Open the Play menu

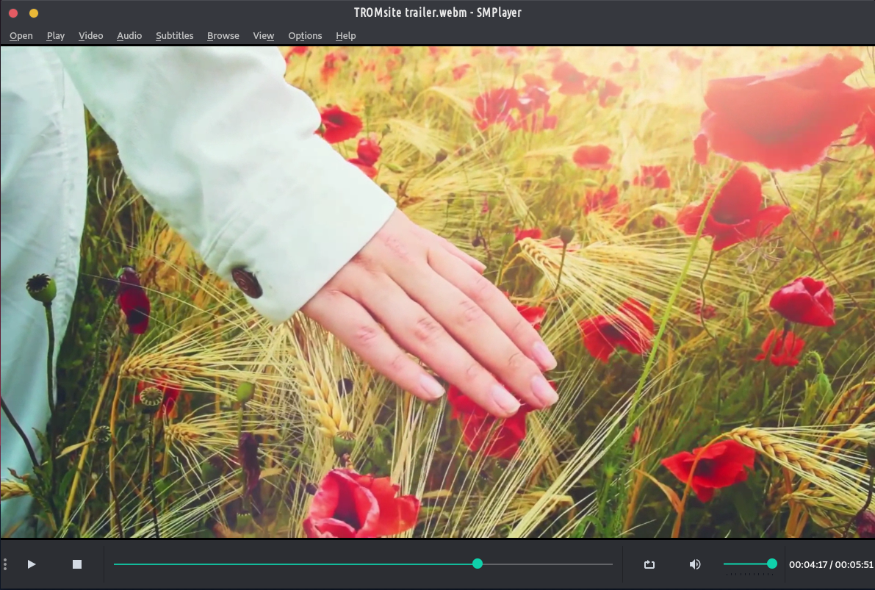tap(56, 35)
